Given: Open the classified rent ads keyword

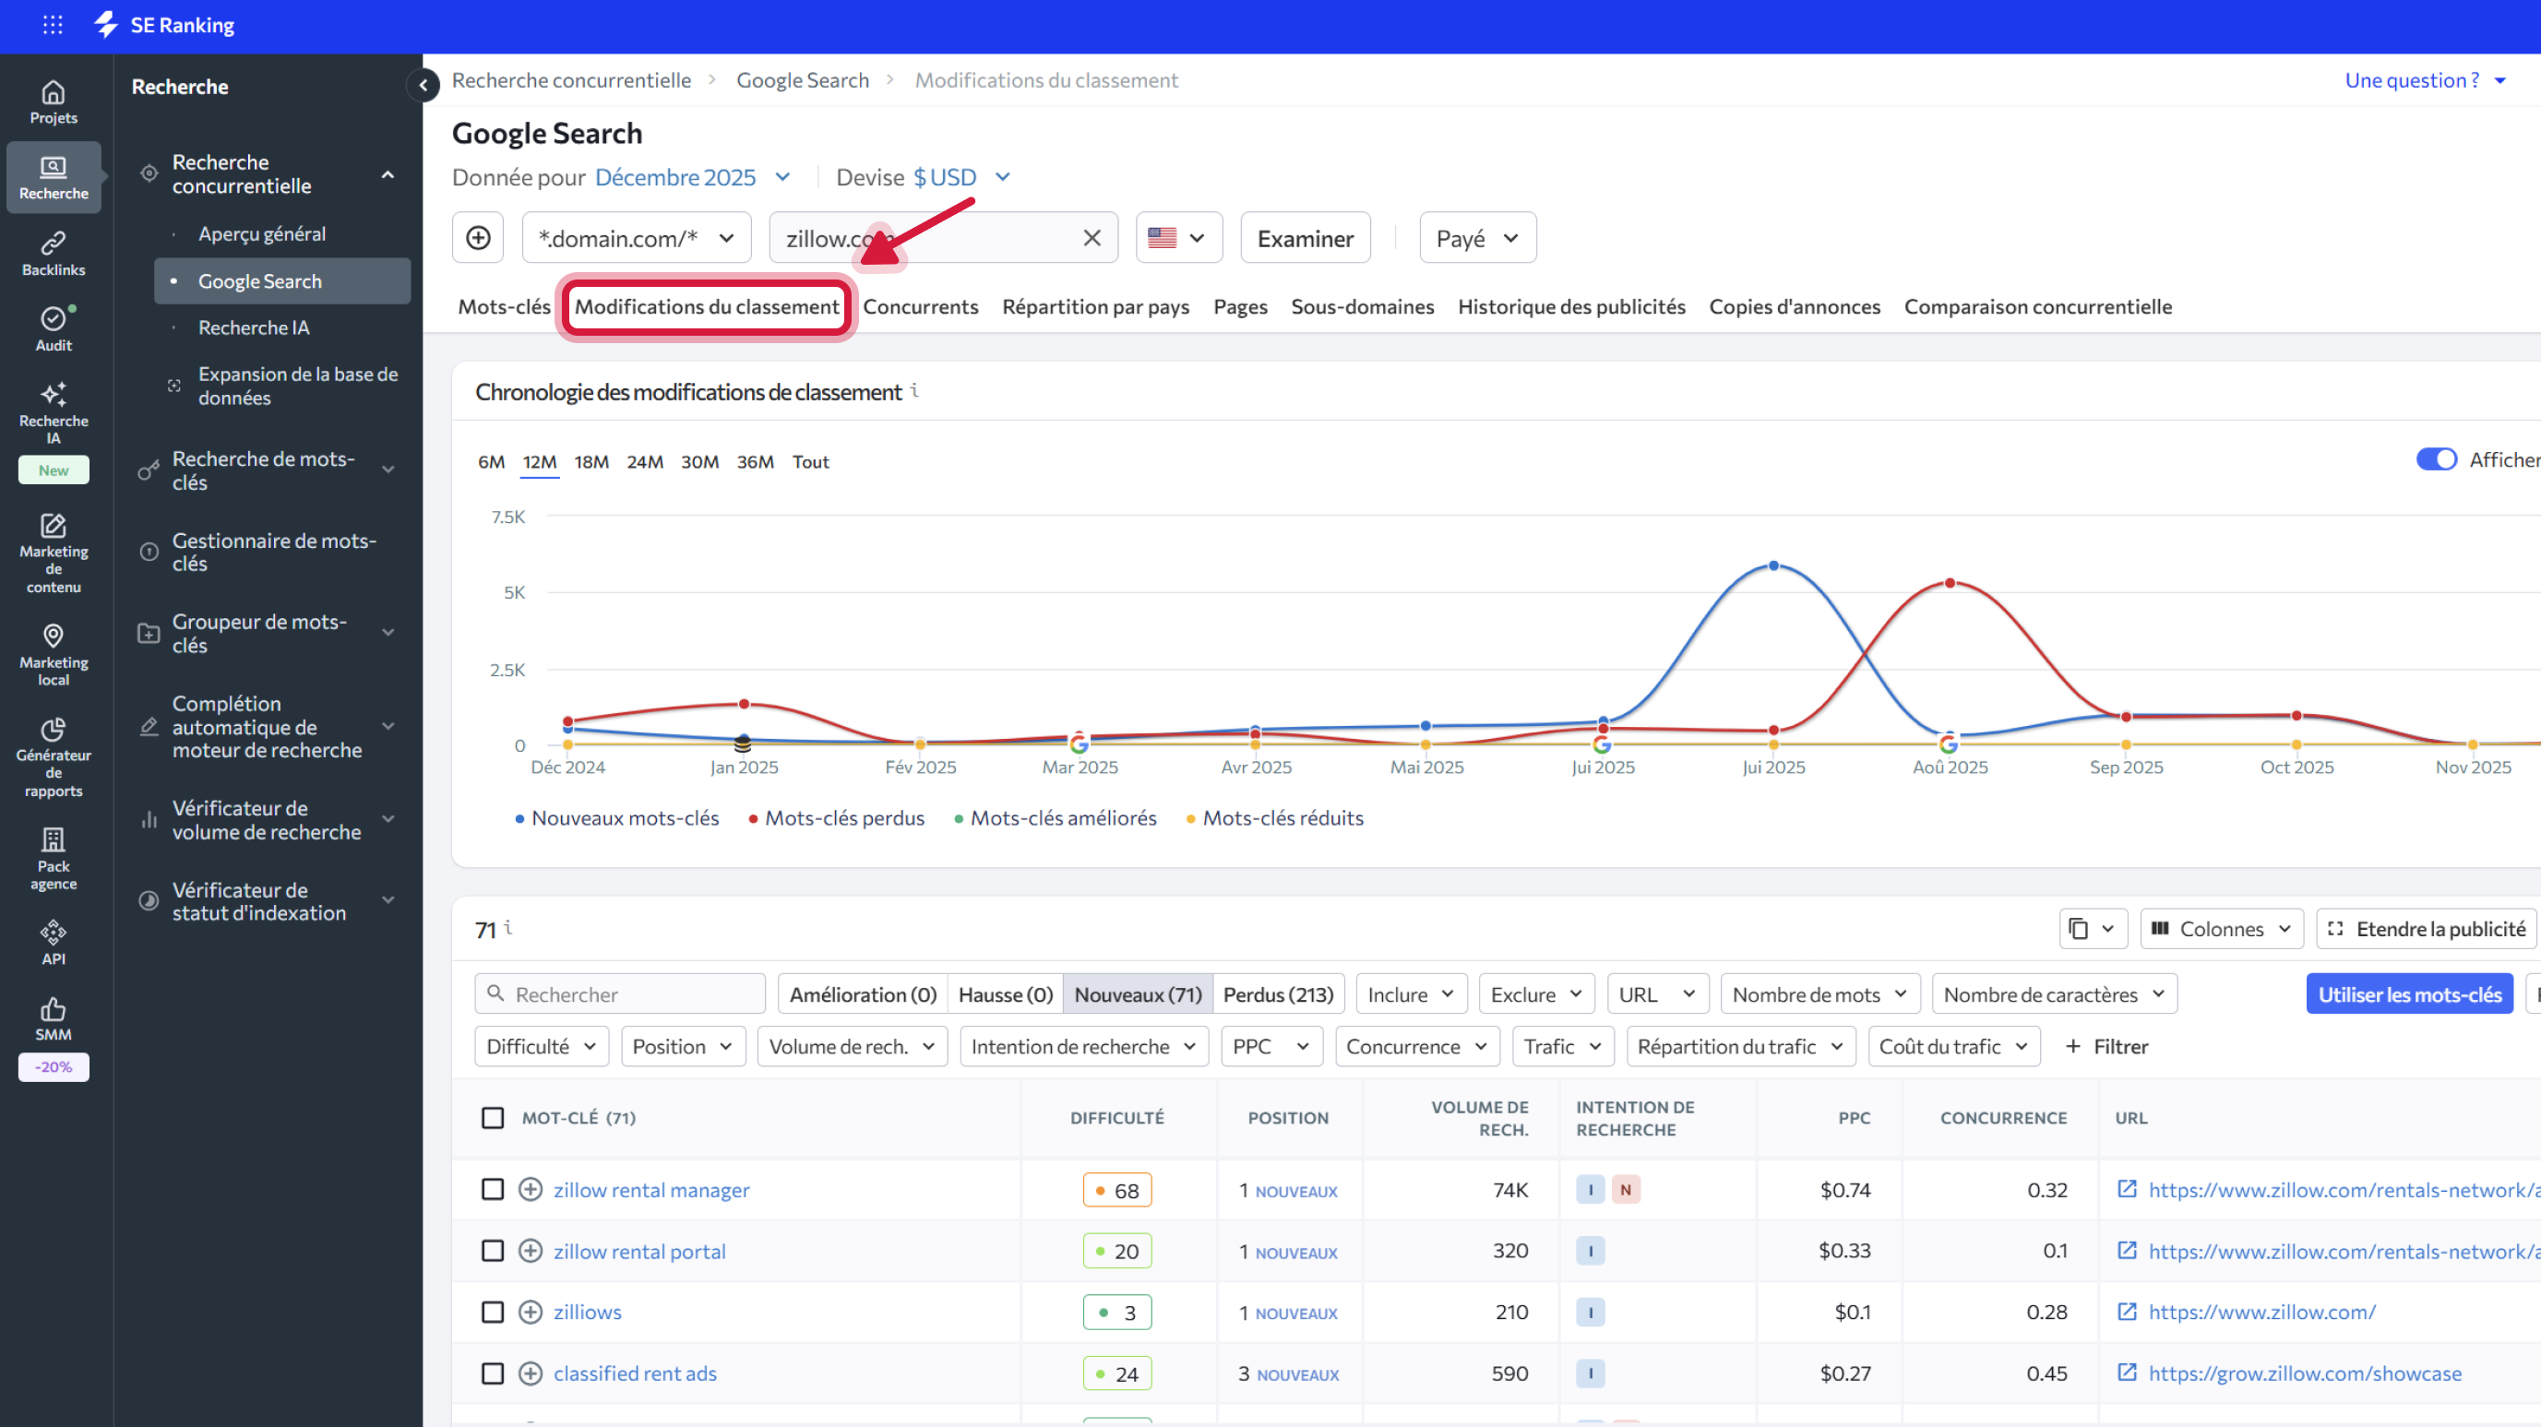Looking at the screenshot, I should click(634, 1373).
